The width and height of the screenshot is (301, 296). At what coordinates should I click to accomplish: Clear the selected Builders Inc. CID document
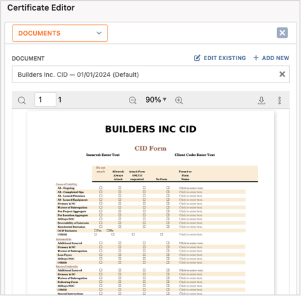[x=282, y=74]
